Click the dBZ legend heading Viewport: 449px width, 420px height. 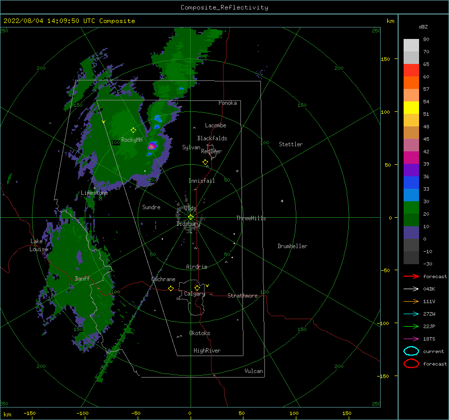[423, 26]
